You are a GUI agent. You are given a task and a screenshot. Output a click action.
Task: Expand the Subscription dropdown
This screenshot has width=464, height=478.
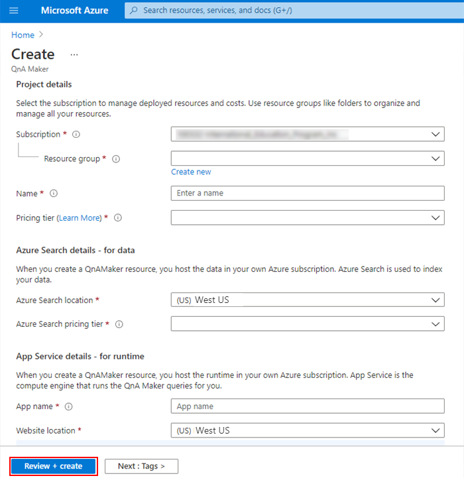click(x=308, y=134)
